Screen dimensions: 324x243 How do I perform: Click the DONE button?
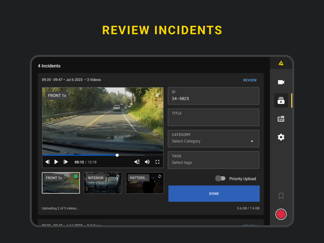pyautogui.click(x=214, y=194)
